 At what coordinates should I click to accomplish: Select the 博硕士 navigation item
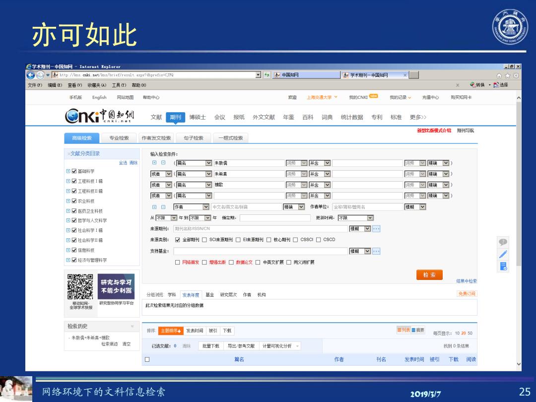click(x=198, y=117)
